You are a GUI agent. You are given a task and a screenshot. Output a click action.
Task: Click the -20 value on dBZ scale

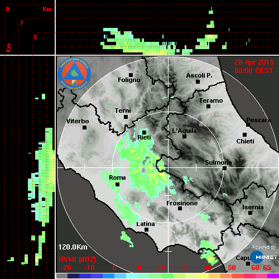(66, 268)
